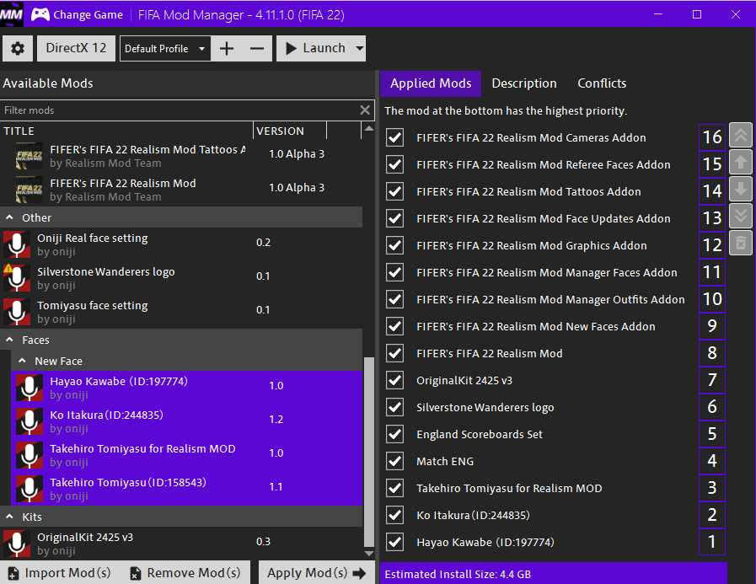Click Change Game label
756x584 pixels.
click(x=88, y=15)
